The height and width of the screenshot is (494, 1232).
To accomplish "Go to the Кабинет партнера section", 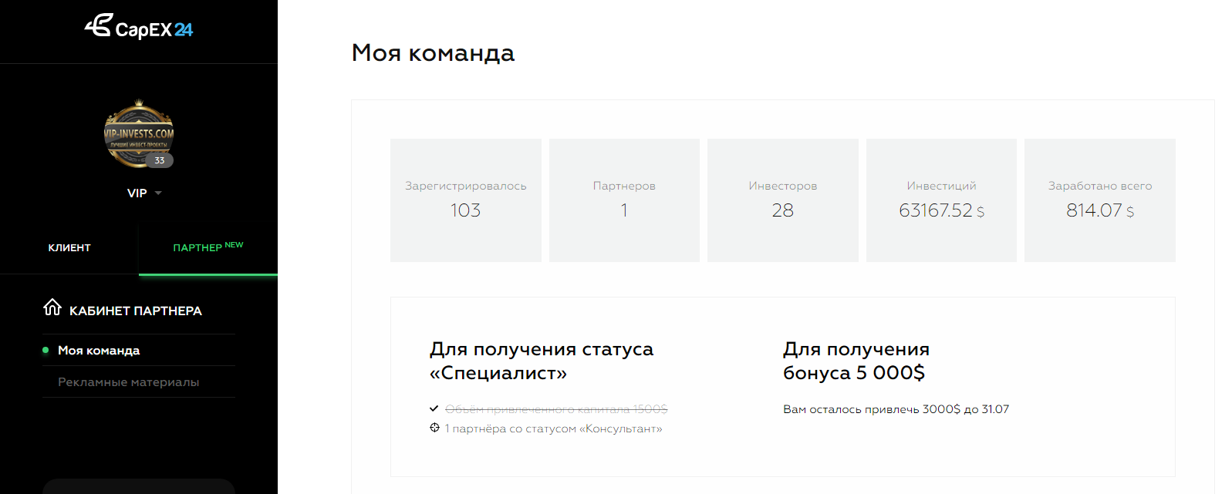I will click(136, 311).
